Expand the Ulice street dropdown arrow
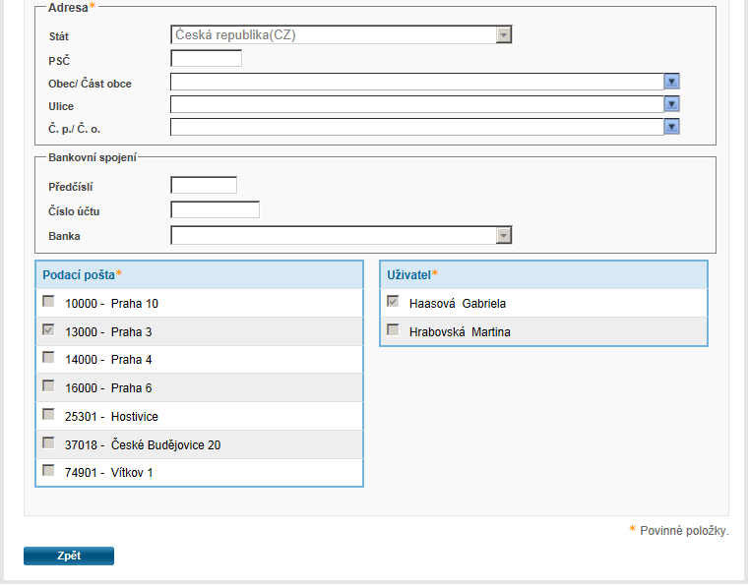This screenshot has width=749, height=586. (672, 104)
